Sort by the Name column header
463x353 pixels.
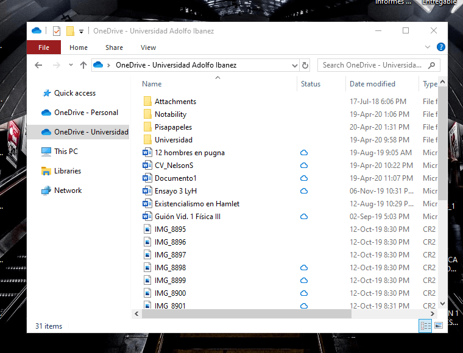coord(152,84)
